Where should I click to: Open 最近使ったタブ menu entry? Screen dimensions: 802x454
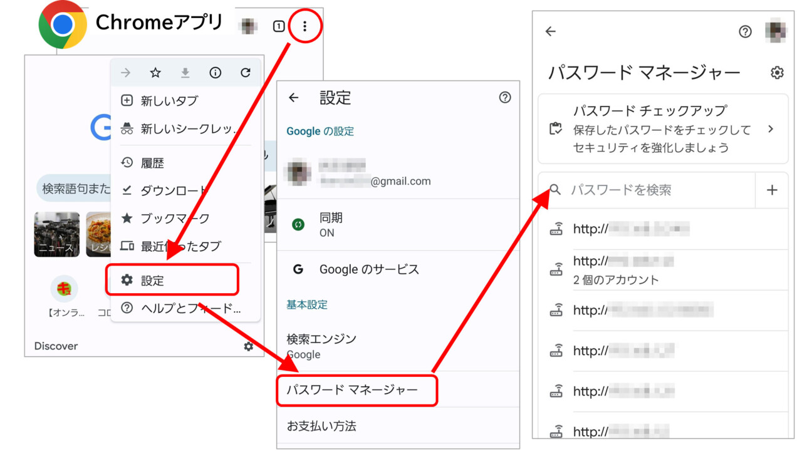pos(185,246)
